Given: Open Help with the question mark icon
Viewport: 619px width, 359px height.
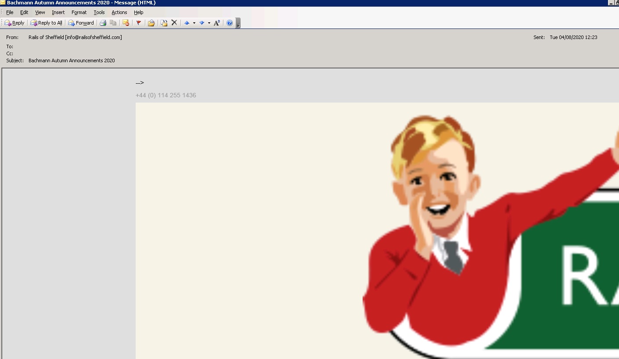Looking at the screenshot, I should pyautogui.click(x=230, y=23).
